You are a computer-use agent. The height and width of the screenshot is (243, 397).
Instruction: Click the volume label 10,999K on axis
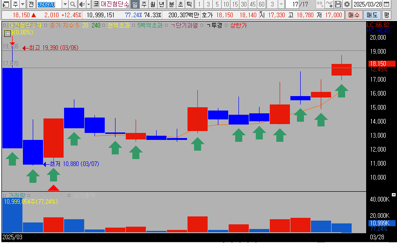click(382, 223)
